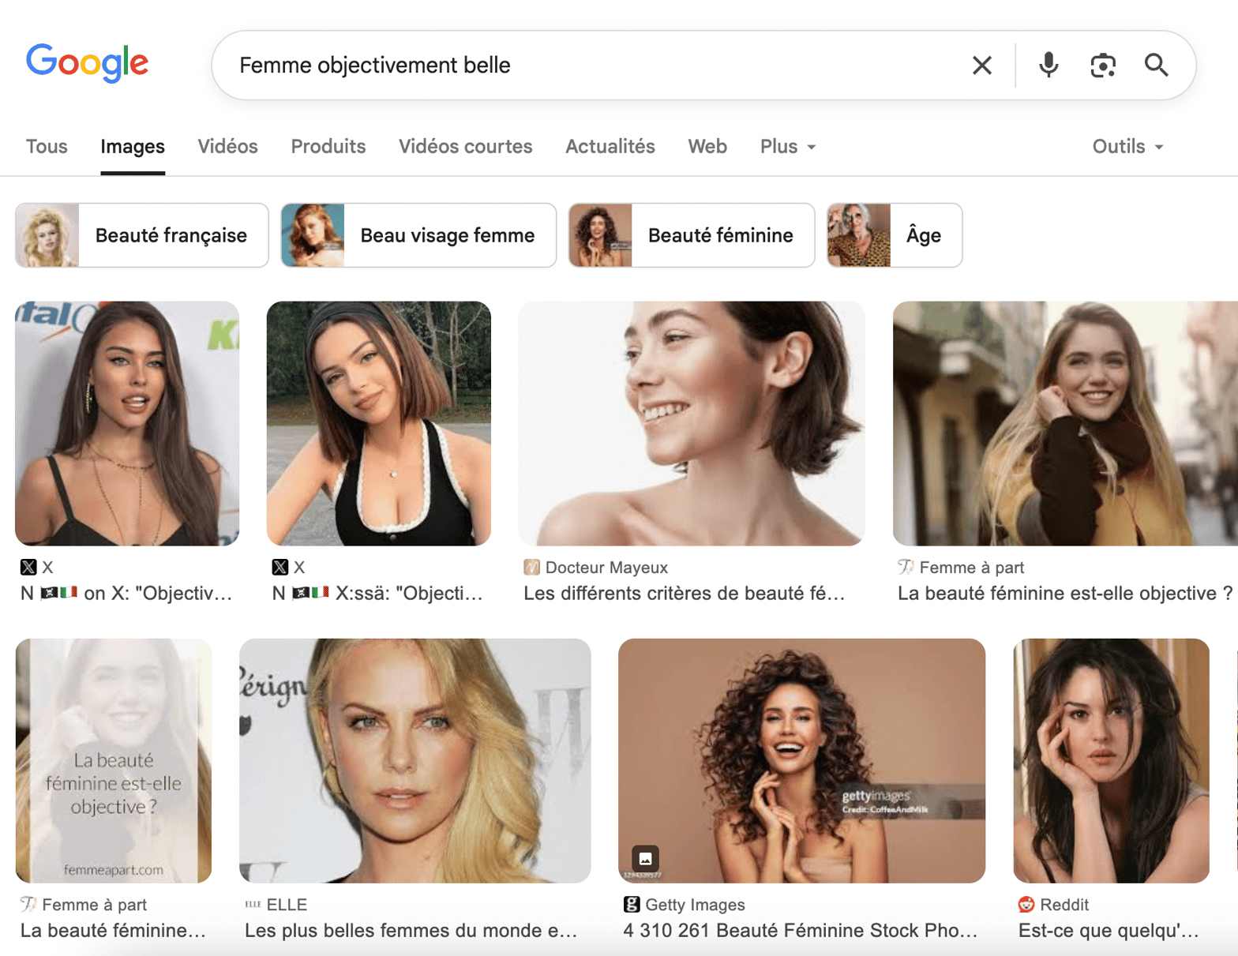Open the ELLE result title link

pos(411,931)
